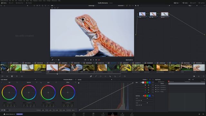Reset the Gain color wheel
Screen dimensions: 206x116
(x=56, y=82)
